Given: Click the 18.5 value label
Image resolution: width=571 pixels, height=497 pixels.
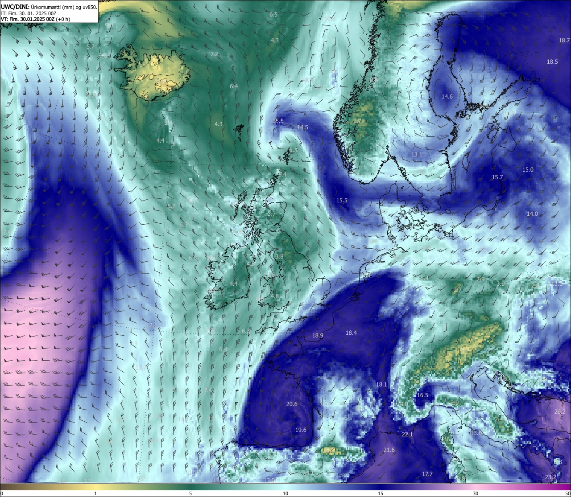Looking at the screenshot, I should pos(552,62).
